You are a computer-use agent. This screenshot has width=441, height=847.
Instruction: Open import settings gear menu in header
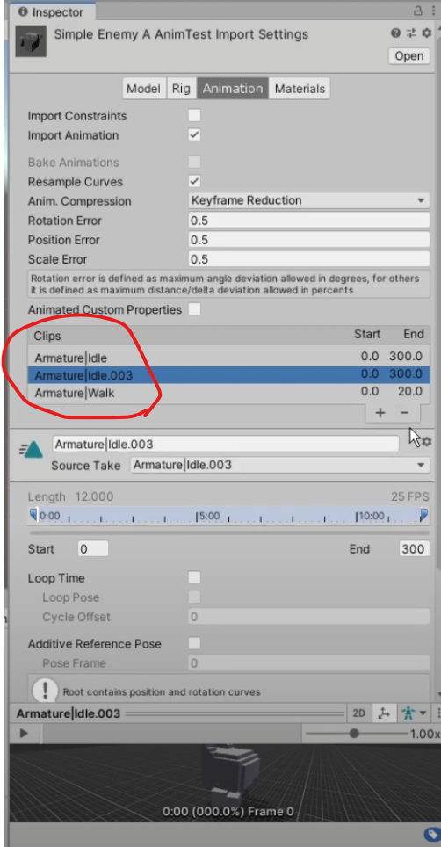click(426, 33)
